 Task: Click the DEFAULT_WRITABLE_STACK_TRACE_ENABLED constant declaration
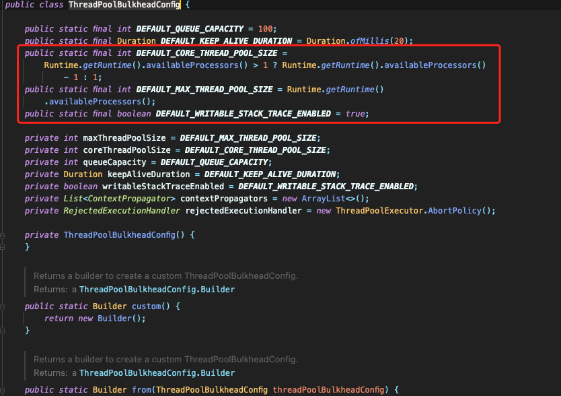(244, 114)
